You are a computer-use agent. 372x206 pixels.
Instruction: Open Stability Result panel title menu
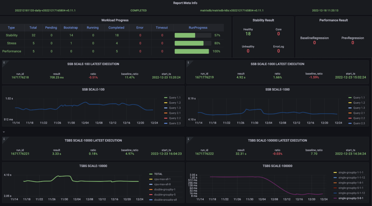[x=263, y=20]
